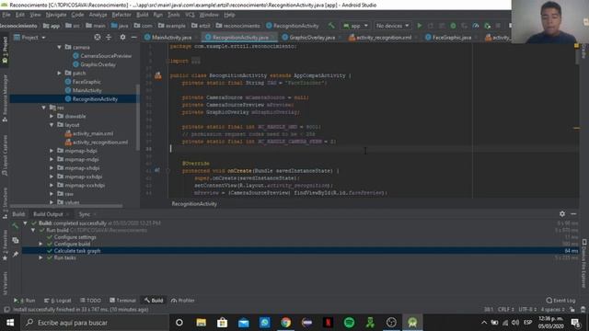Expand the Run tasks node

coord(40,257)
